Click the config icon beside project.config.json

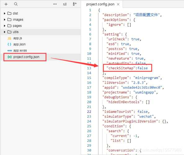(x=10, y=57)
